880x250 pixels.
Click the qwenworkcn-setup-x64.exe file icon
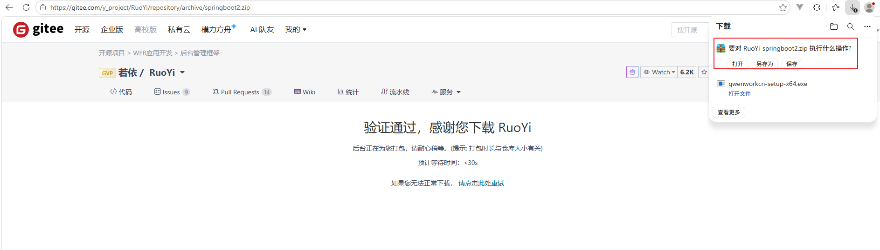[x=721, y=84]
